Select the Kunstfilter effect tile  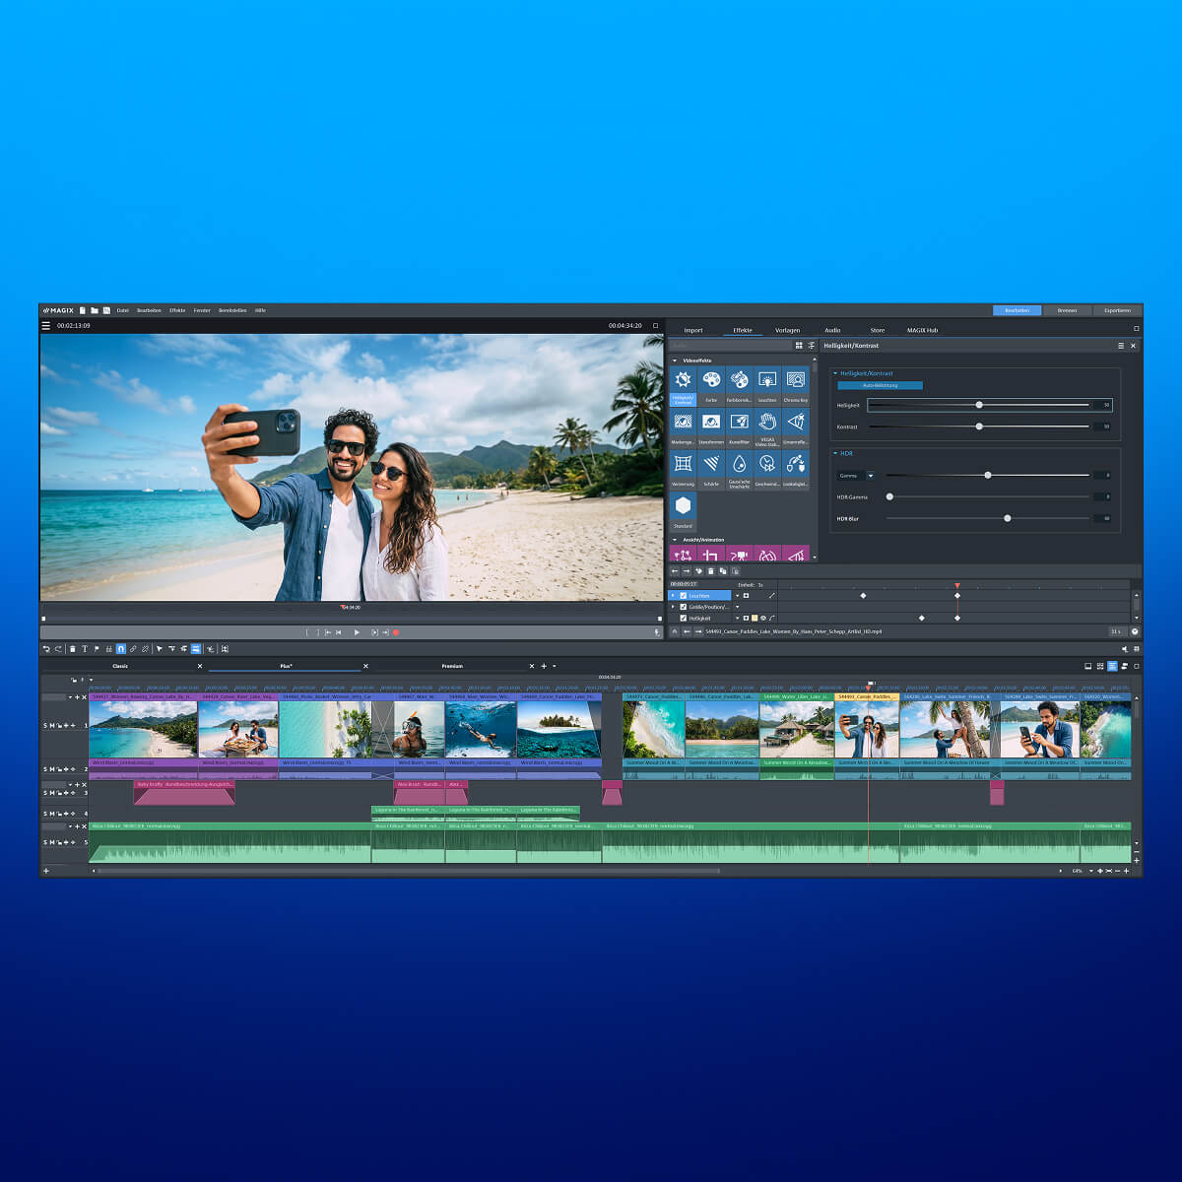click(x=739, y=428)
